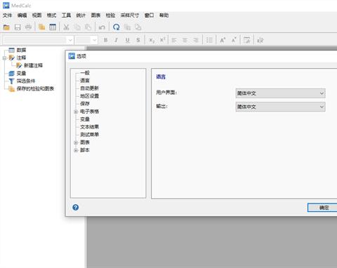337x268 pixels.
Task: Click the cut scissors icon
Action: (x=66, y=27)
